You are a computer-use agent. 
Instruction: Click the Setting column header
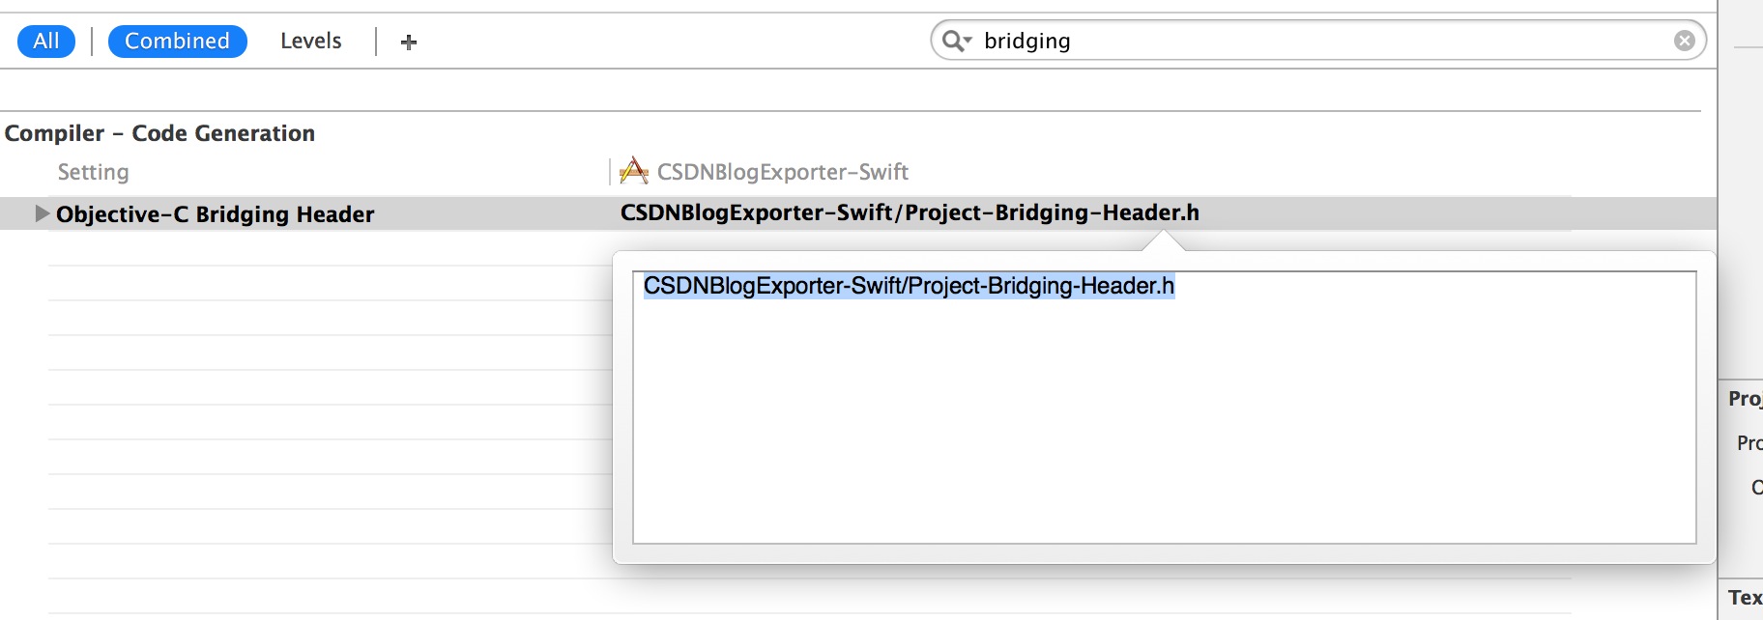point(93,172)
